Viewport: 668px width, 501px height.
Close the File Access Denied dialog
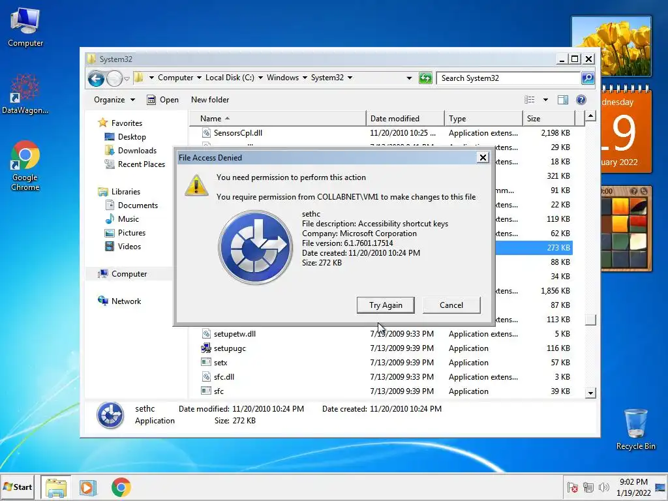(483, 158)
